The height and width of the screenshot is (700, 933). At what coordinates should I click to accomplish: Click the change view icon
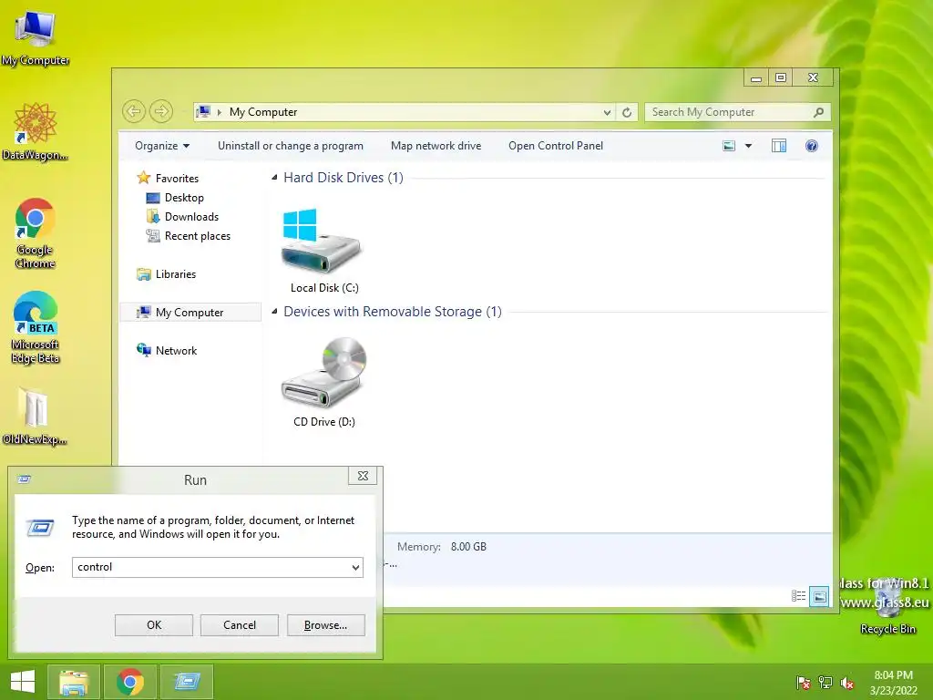coord(729,146)
